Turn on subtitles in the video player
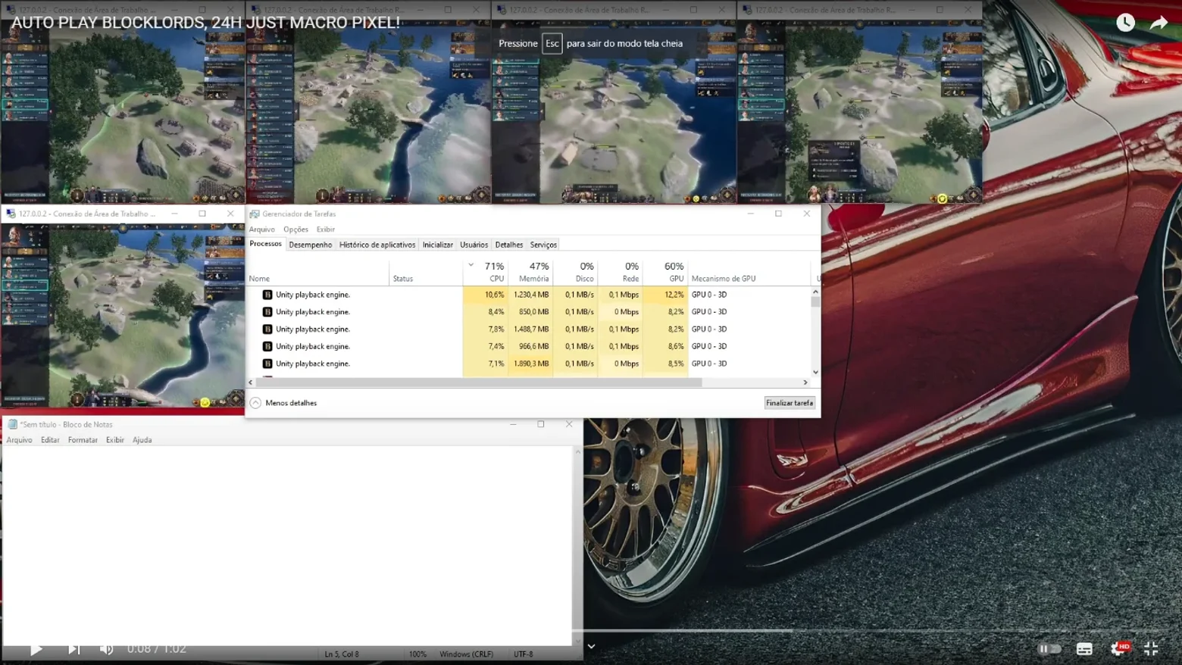The width and height of the screenshot is (1182, 665). tap(1084, 648)
